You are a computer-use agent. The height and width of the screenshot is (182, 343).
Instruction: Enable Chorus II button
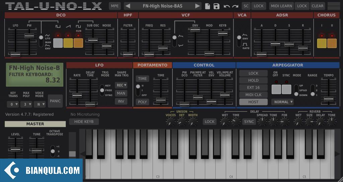point(332,43)
